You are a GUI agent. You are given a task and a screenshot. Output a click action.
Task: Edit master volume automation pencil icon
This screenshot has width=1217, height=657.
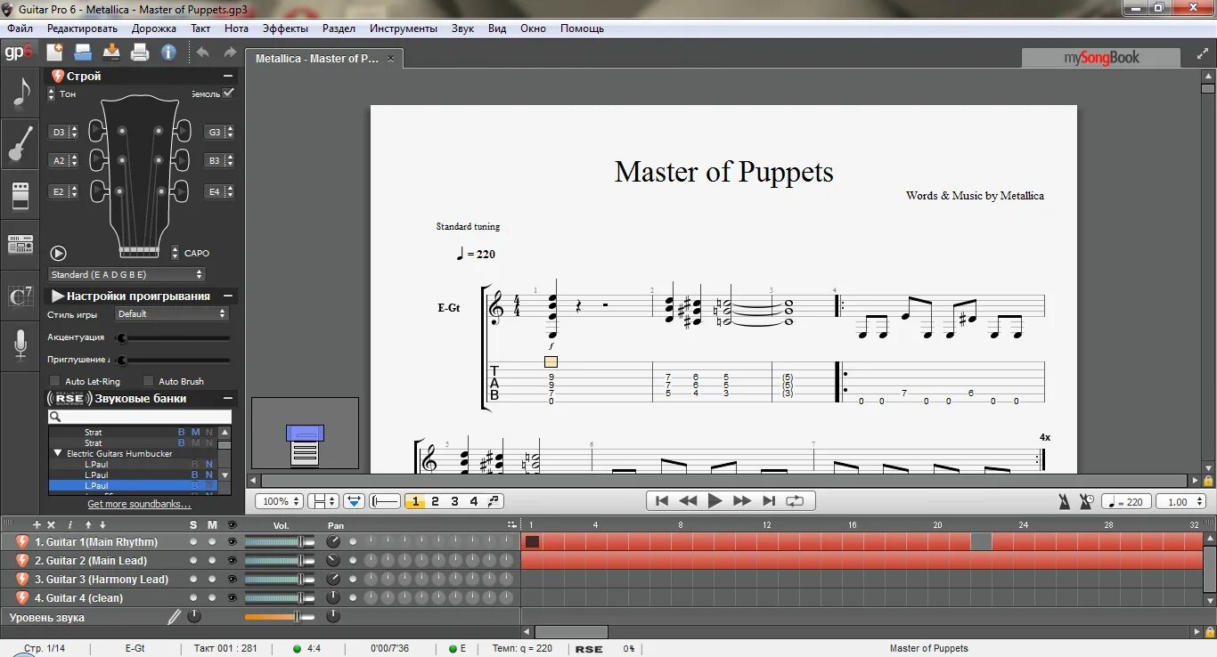click(x=174, y=616)
